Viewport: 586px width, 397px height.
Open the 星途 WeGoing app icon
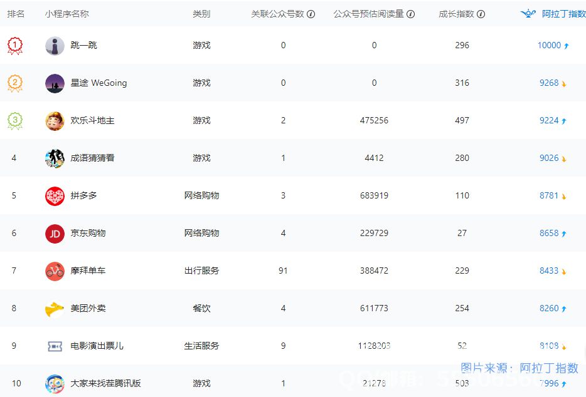(x=55, y=83)
